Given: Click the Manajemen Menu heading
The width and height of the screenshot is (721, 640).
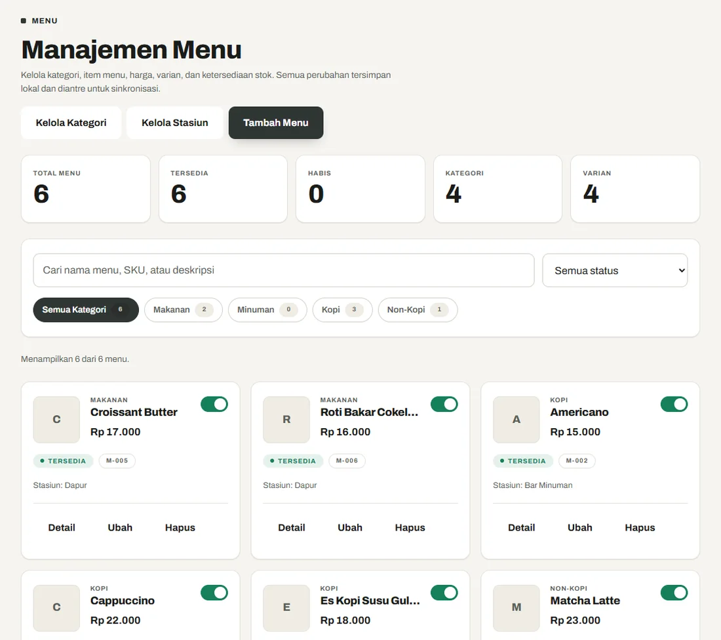Looking at the screenshot, I should (132, 50).
